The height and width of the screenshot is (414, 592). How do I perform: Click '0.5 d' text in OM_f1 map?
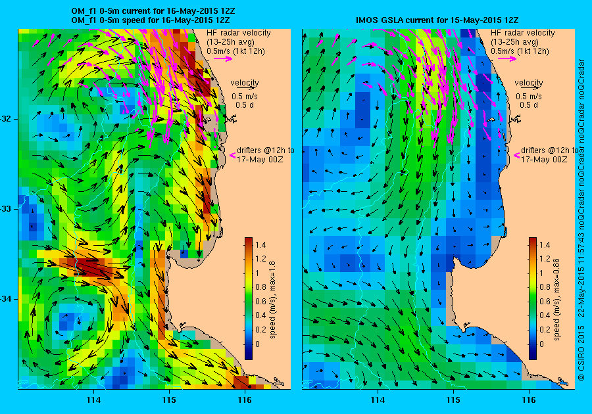[245, 105]
